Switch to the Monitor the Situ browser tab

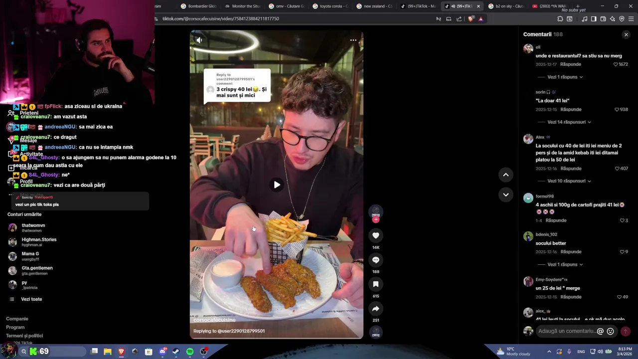tap(242, 6)
